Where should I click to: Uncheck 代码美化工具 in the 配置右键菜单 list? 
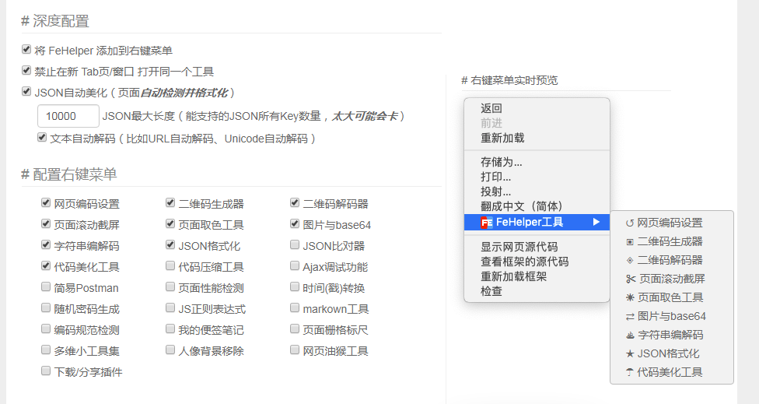46,265
